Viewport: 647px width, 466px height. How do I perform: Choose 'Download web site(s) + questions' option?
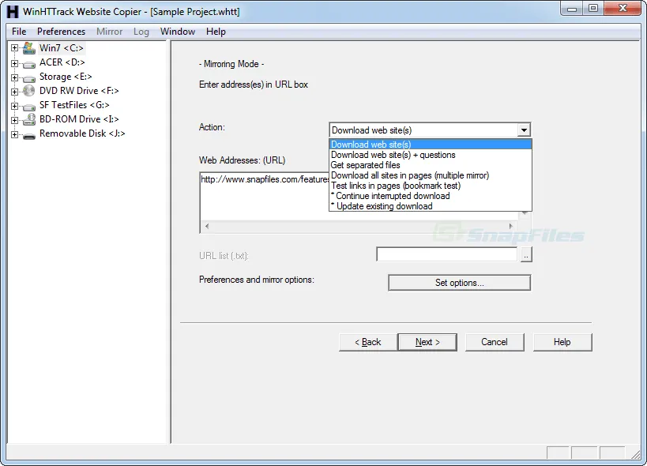[431, 155]
